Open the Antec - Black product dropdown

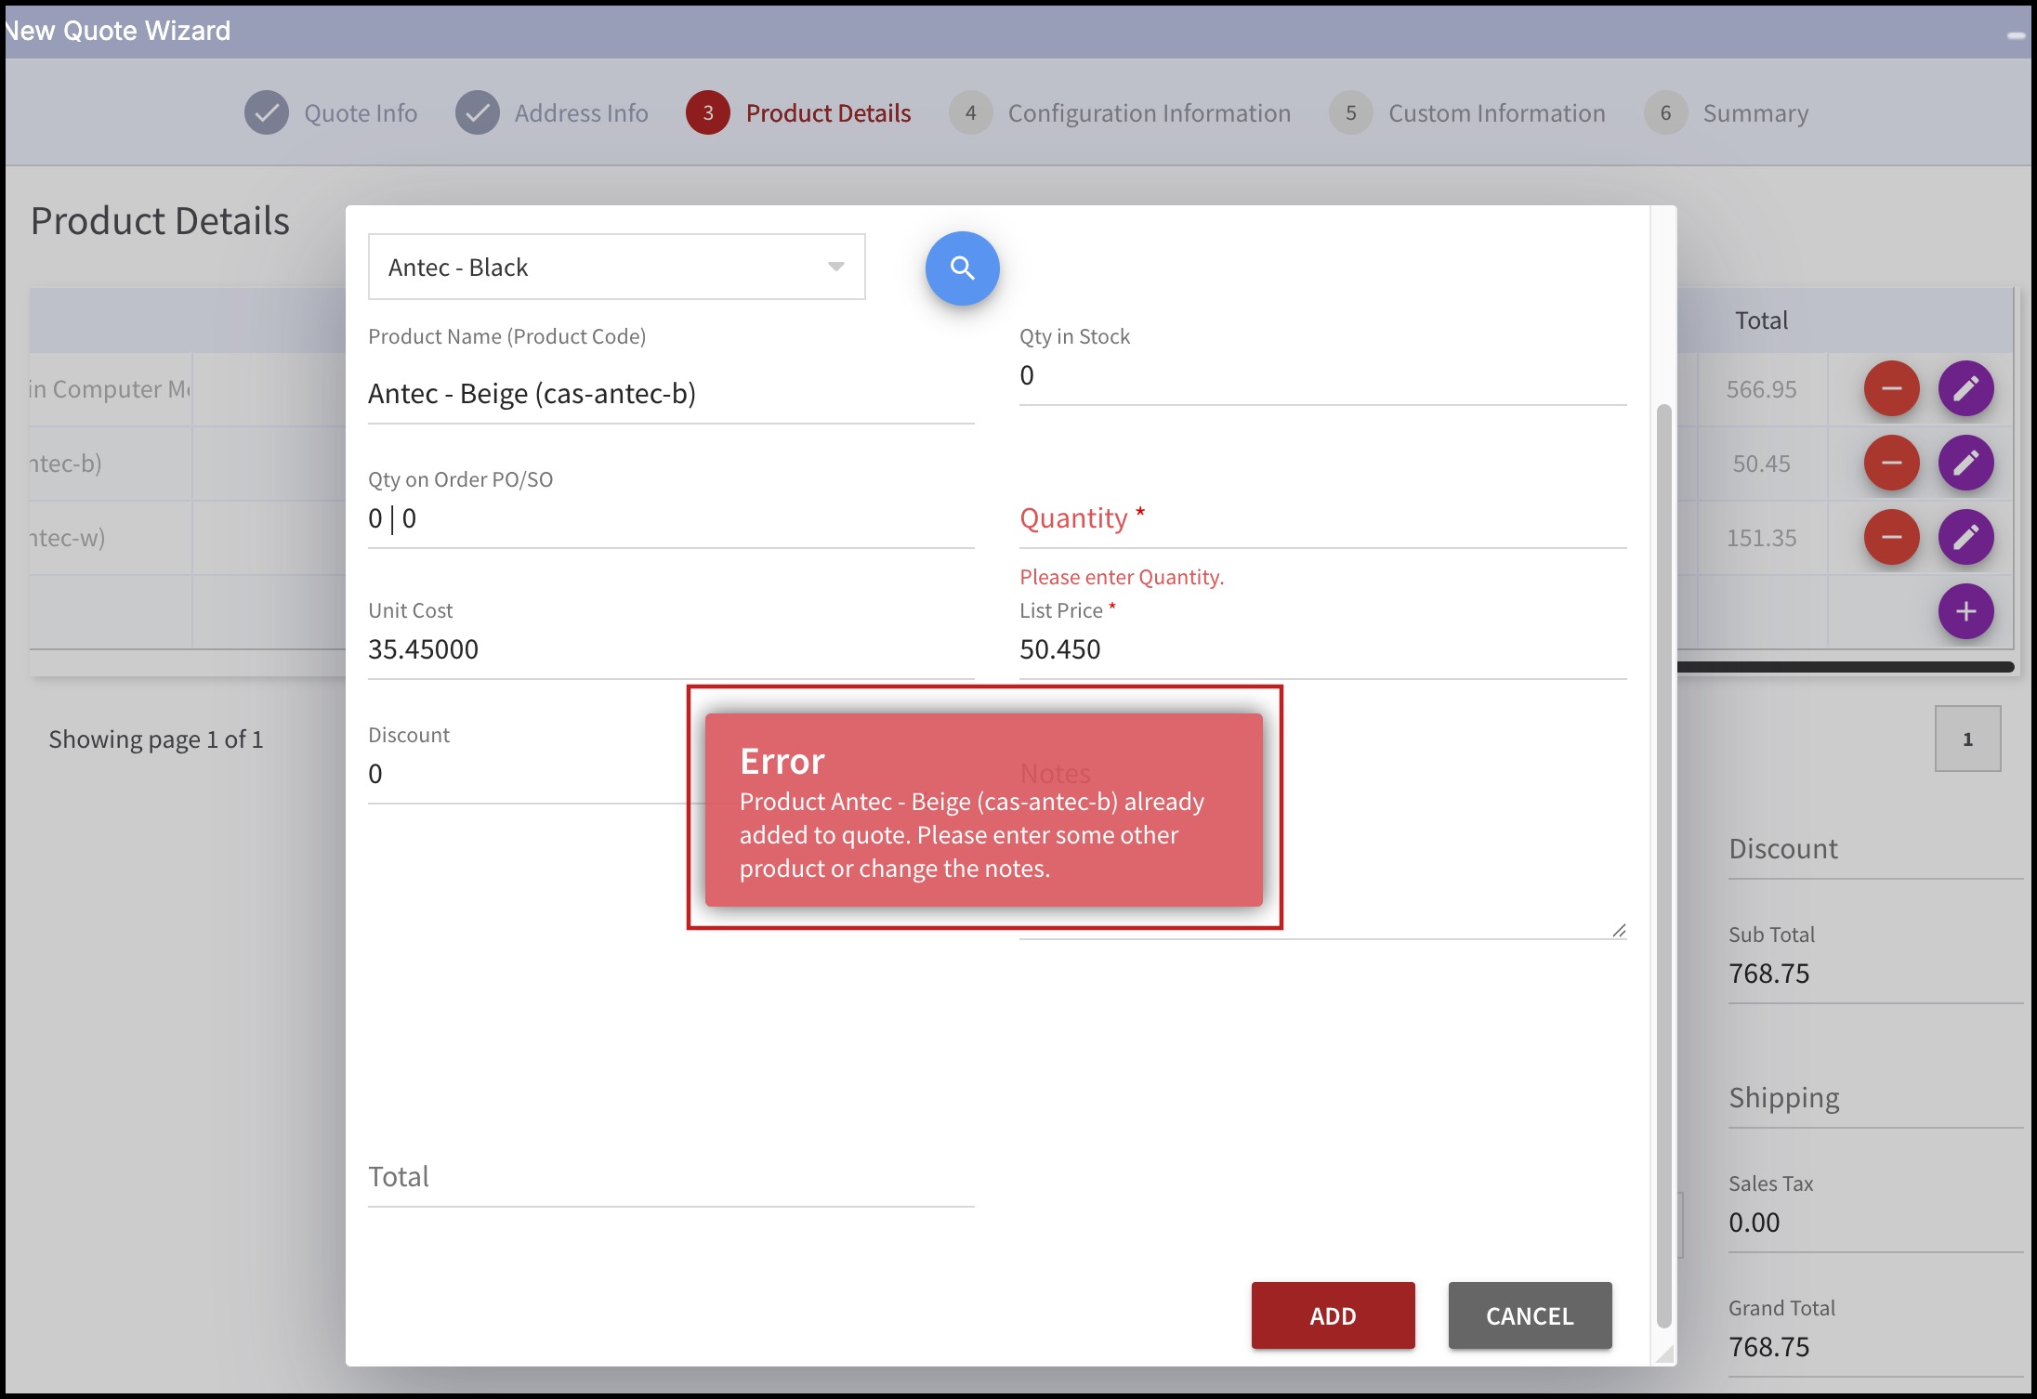point(617,268)
